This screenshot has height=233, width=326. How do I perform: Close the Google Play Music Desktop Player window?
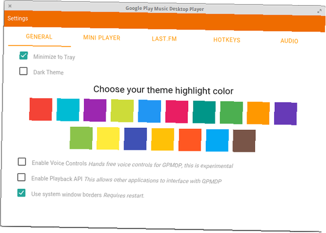pyautogui.click(x=10, y=6)
